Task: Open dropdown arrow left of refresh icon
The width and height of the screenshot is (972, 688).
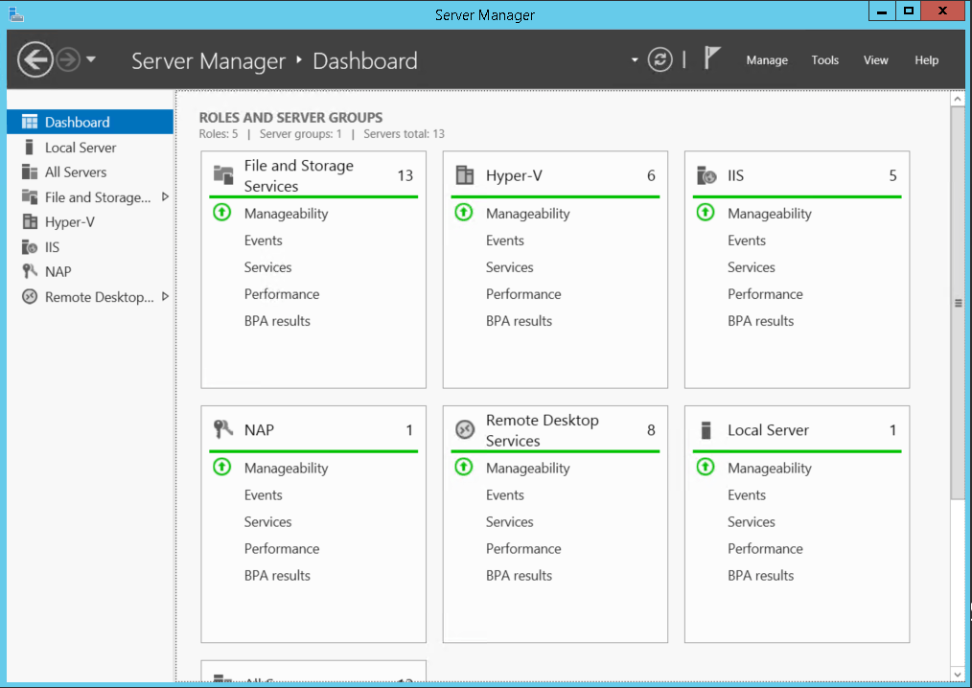Action: 635,59
